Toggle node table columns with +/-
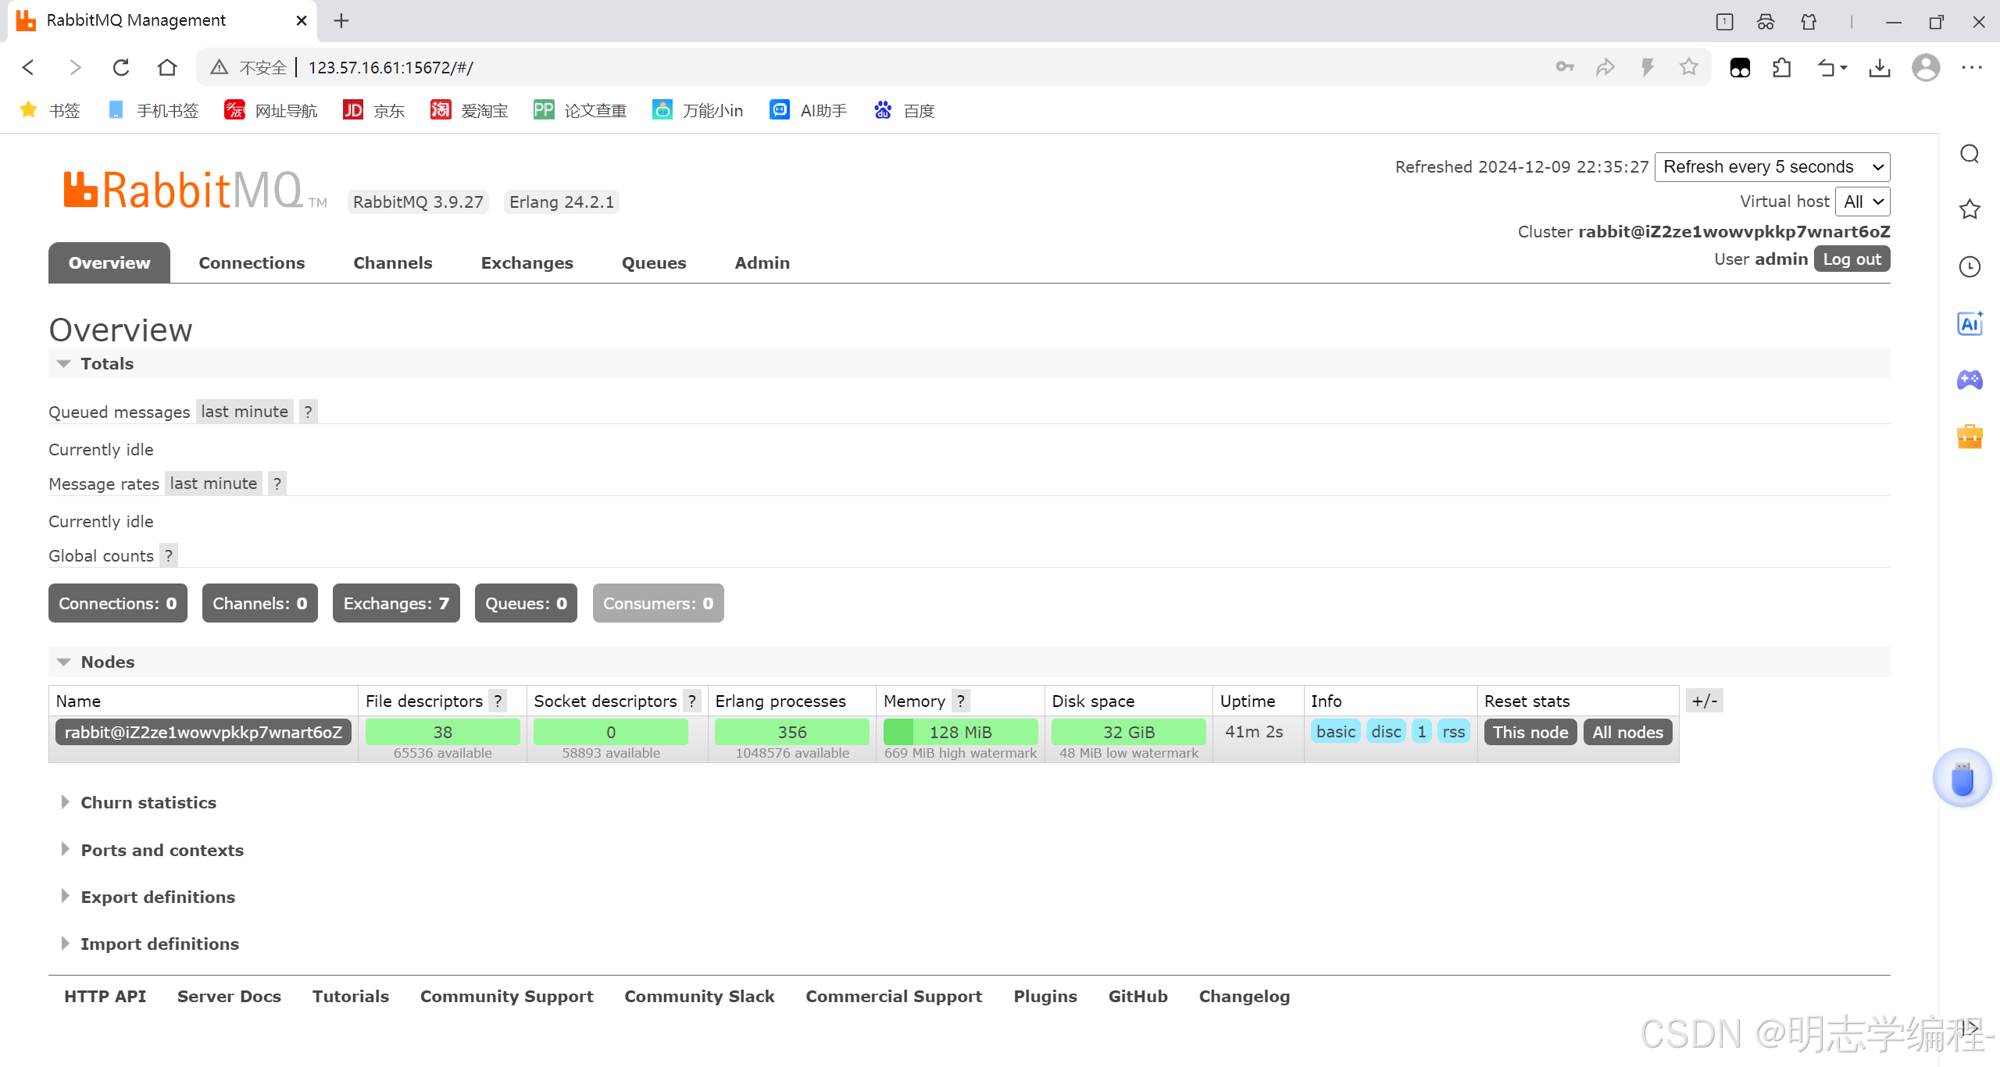The height and width of the screenshot is (1067, 2000). (x=1704, y=701)
